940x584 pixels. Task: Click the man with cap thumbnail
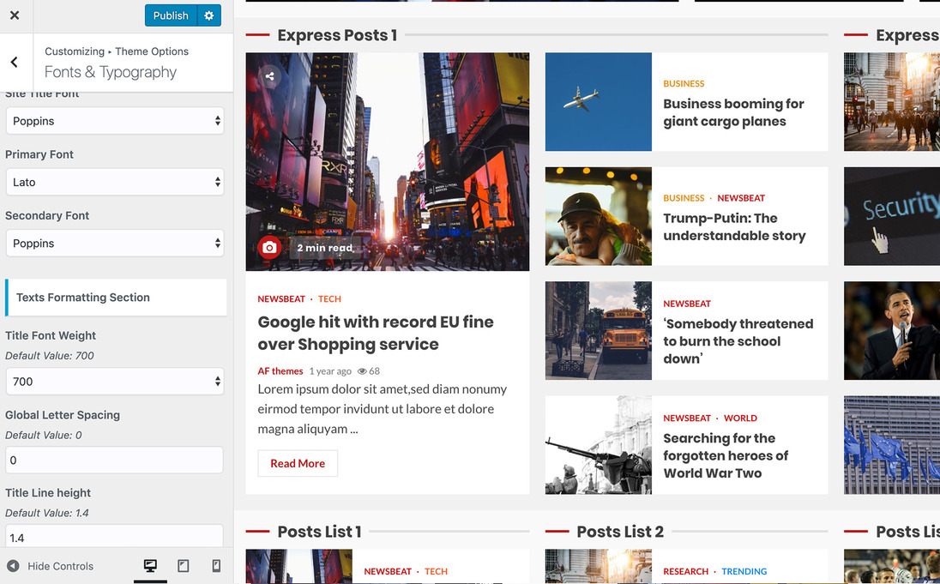[599, 216]
